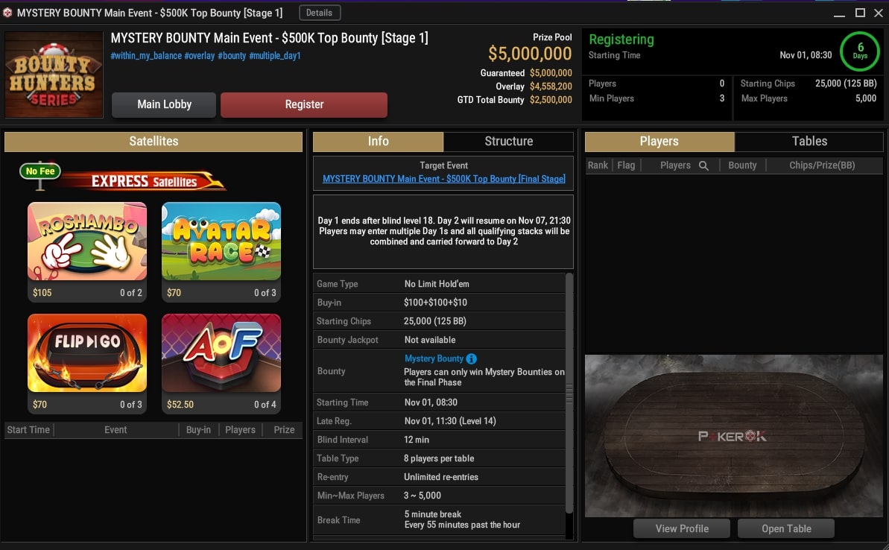Click the poker chip app icon in title bar
Screen dimensions: 889x550
pyautogui.click(x=7, y=13)
